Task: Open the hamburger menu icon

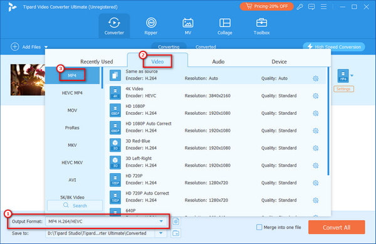Action: 324,7
